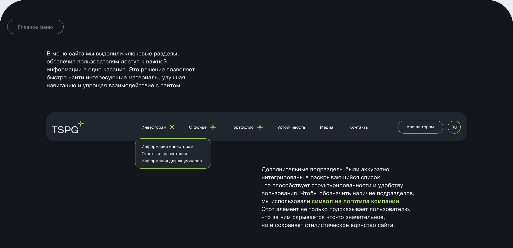The image size is (513, 248).
Task: Expand Портфолио using its plus icon
Action: click(x=260, y=127)
